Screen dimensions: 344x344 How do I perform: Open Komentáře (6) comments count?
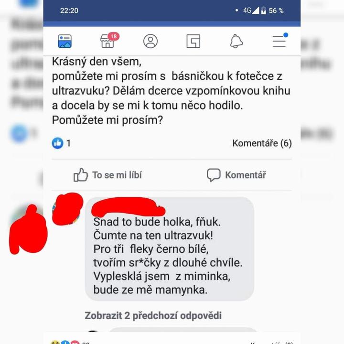262,143
